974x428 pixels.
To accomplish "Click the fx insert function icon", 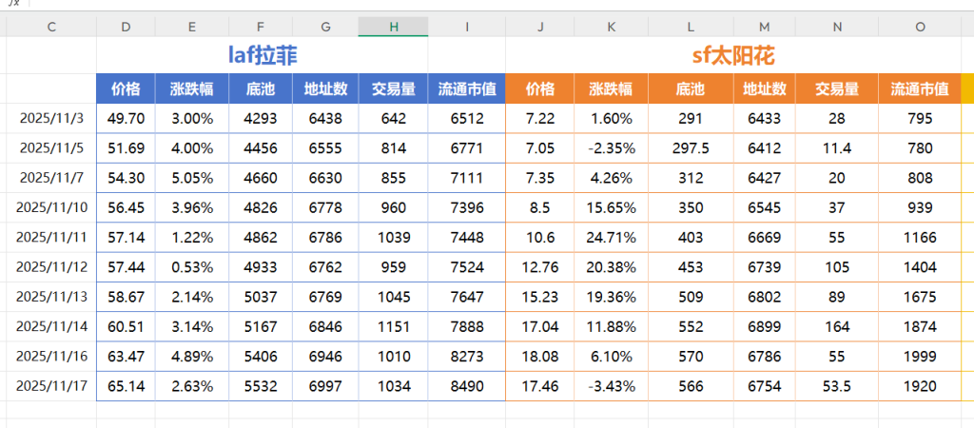I will 13,3.
